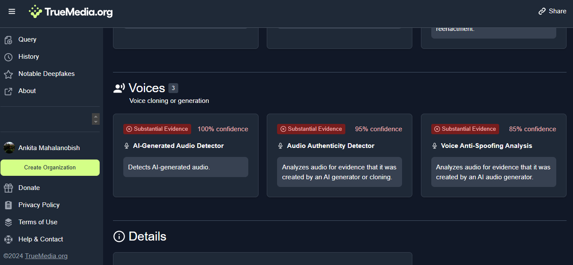Screen dimensions: 573x265
Task: Click the Help & Contact lifebuoy icon
Action: [x=8, y=239]
